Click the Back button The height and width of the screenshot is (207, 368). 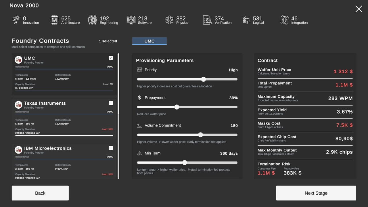point(40,193)
